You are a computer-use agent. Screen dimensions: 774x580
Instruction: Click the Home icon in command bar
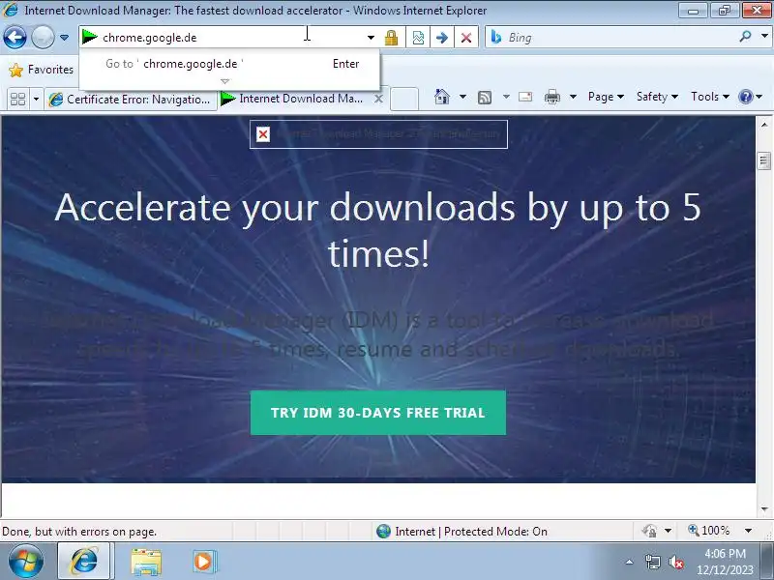click(x=442, y=97)
